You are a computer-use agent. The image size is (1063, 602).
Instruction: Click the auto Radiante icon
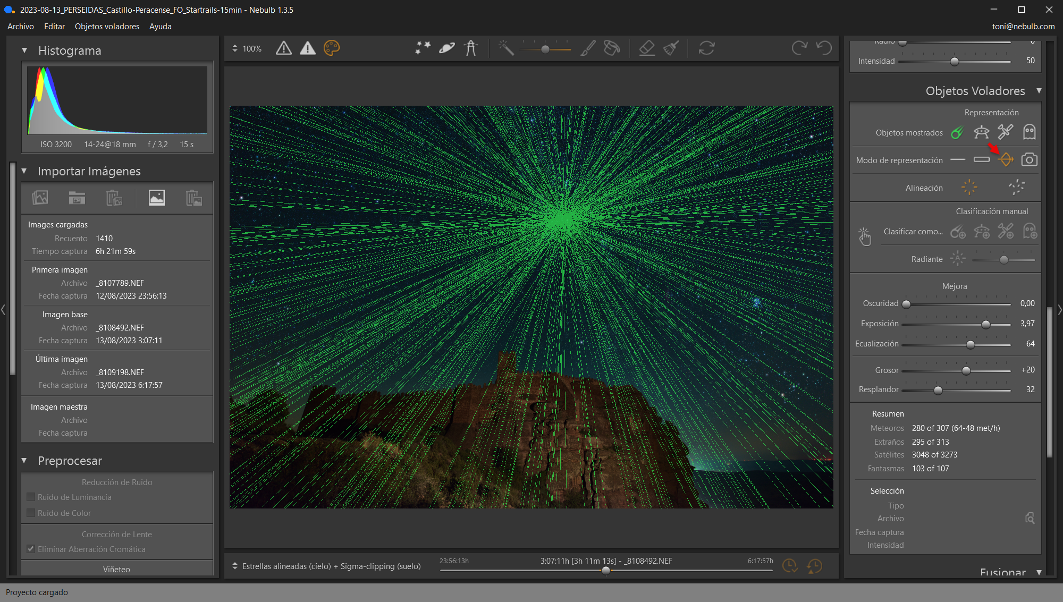click(x=957, y=259)
